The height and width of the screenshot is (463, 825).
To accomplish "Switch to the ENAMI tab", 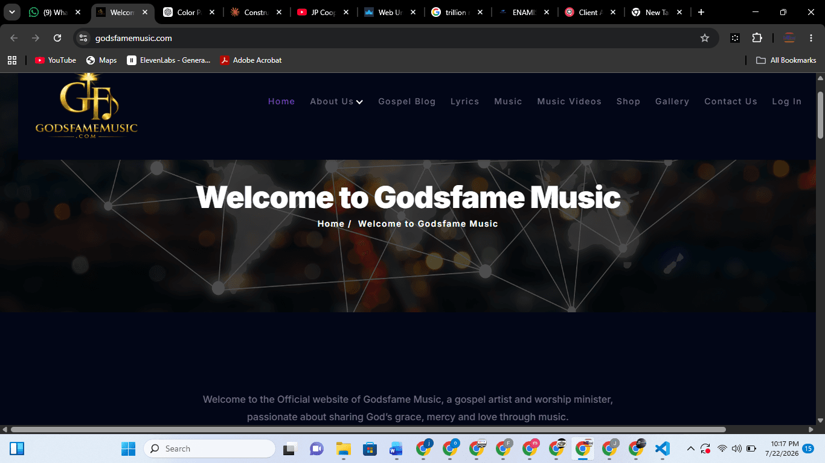I will coord(524,12).
